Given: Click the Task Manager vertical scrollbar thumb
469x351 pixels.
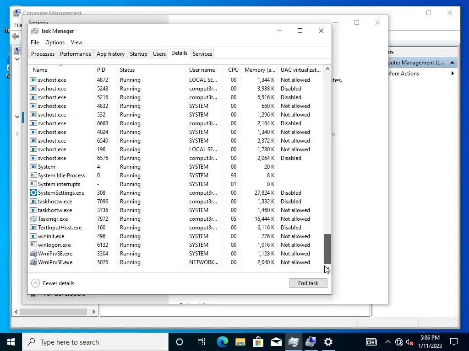Looking at the screenshot, I should [x=327, y=249].
